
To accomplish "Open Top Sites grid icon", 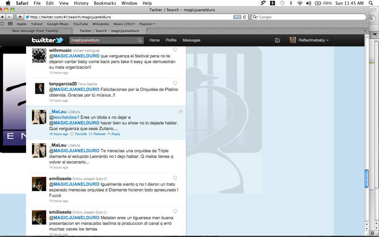I will pos(10,24).
